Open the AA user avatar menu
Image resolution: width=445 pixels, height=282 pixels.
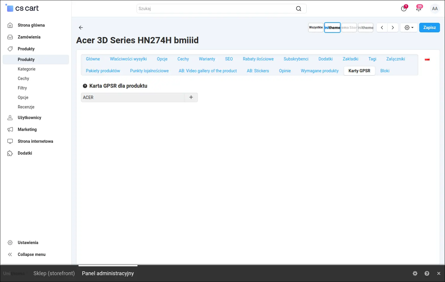coord(435,9)
